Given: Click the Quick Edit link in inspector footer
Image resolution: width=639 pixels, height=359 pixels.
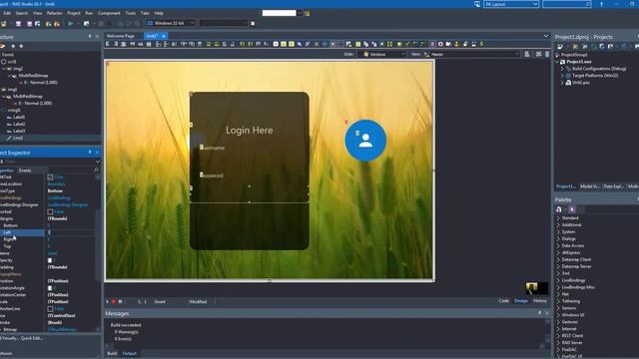Looking at the screenshot, I should [x=32, y=338].
